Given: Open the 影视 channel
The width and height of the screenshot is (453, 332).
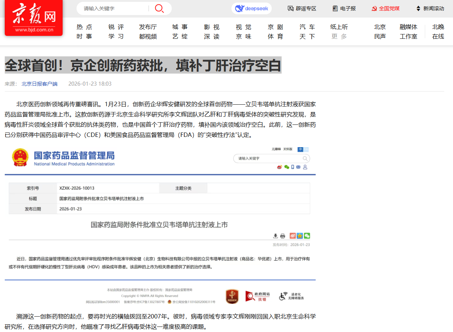Looking at the screenshot, I should tap(212, 27).
